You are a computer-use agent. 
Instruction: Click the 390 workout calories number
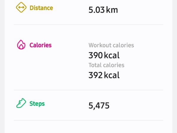coord(96,55)
